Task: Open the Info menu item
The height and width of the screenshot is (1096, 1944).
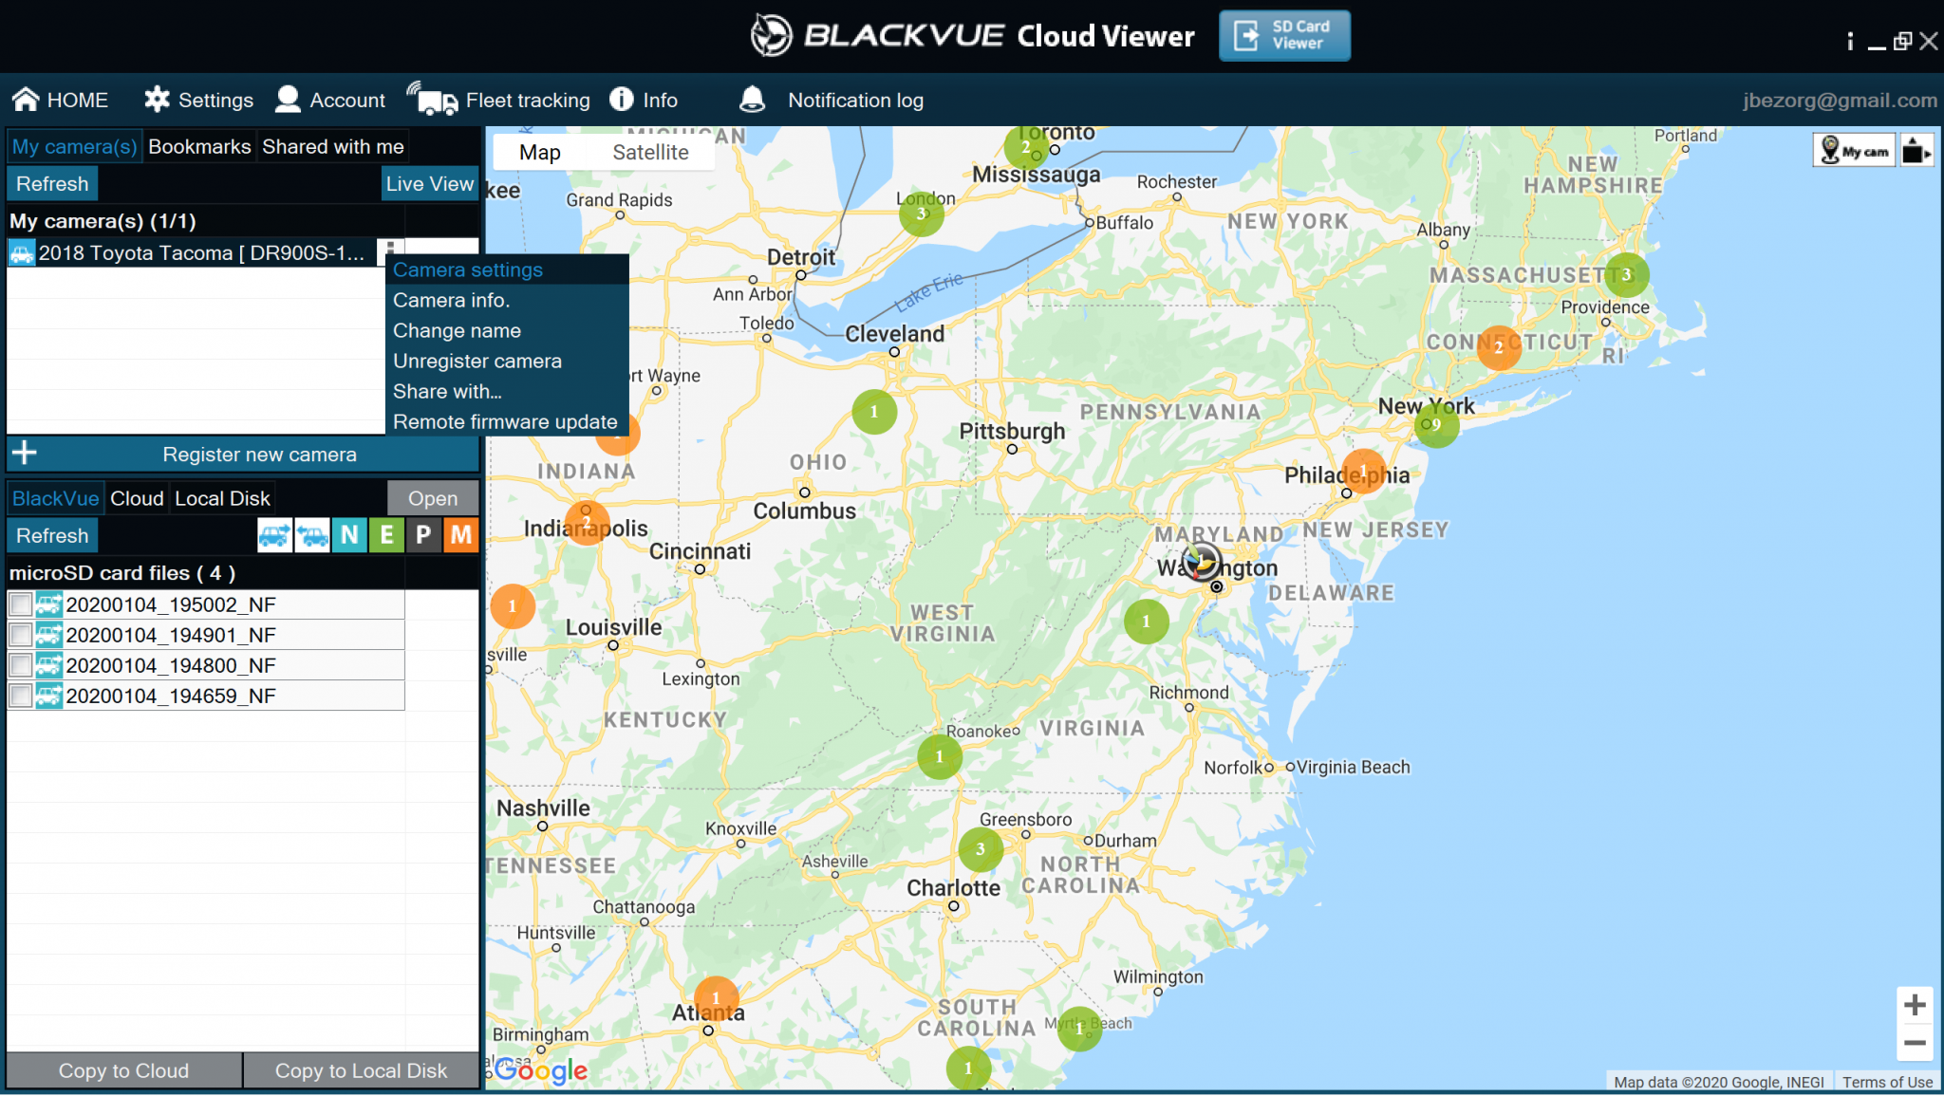Action: (x=644, y=100)
